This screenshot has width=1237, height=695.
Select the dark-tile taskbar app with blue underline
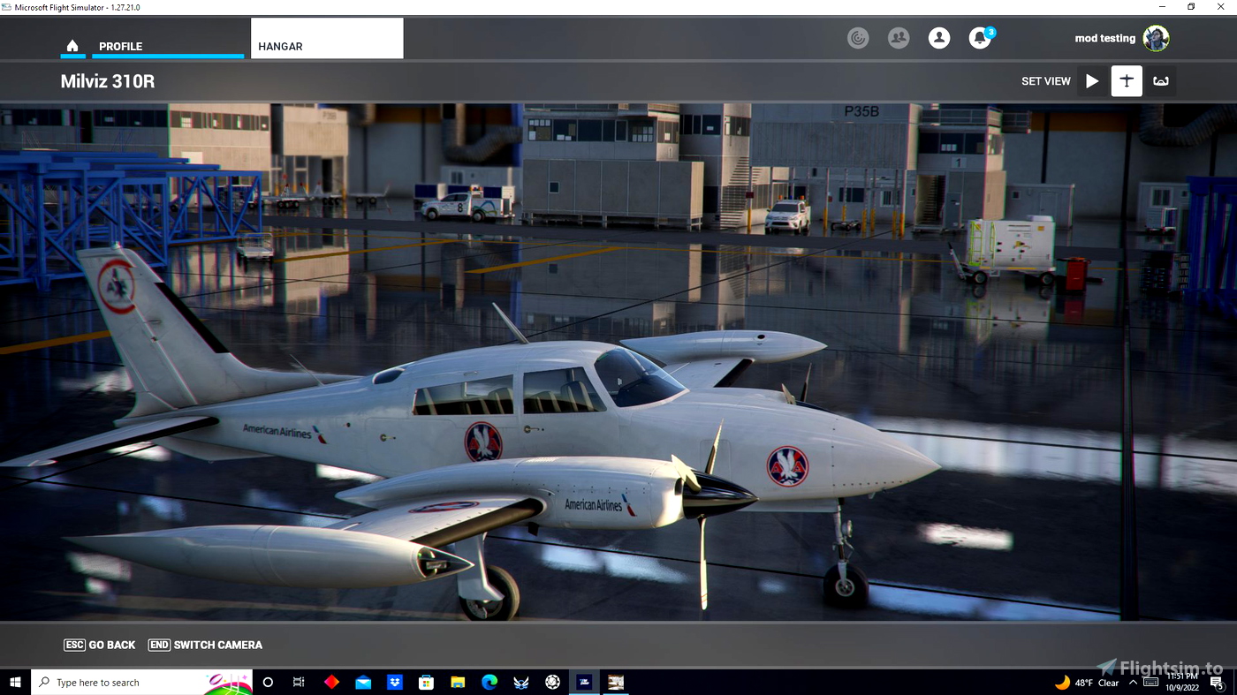(x=584, y=682)
